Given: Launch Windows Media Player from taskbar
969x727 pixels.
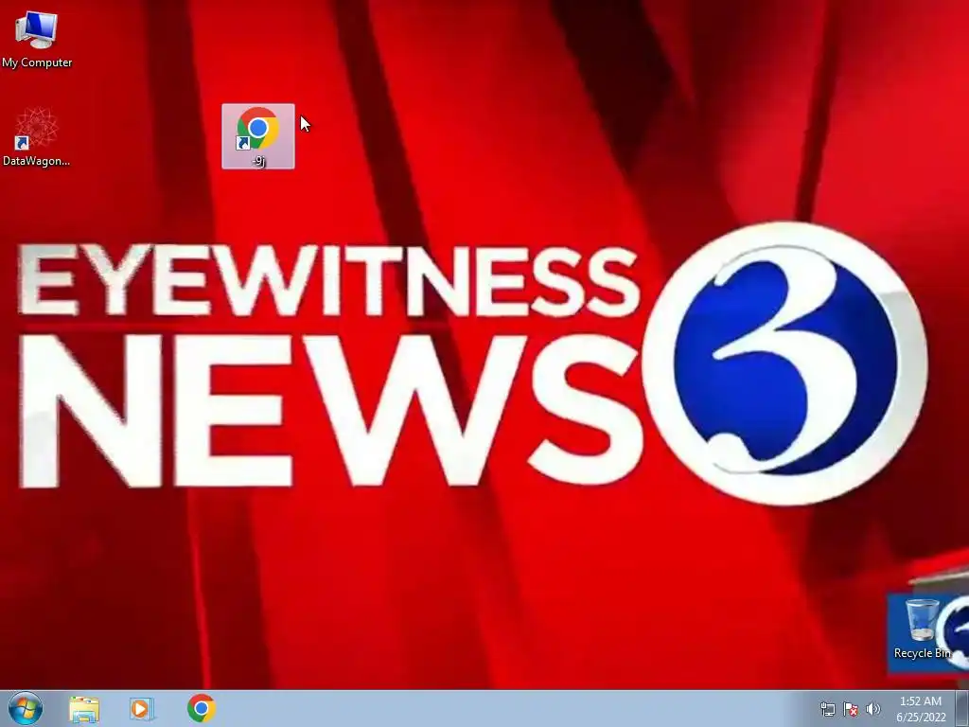Looking at the screenshot, I should click(141, 709).
